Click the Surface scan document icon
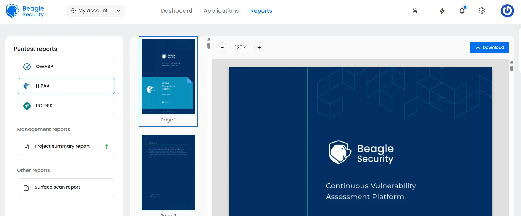This screenshot has width=521, height=216. (x=26, y=187)
